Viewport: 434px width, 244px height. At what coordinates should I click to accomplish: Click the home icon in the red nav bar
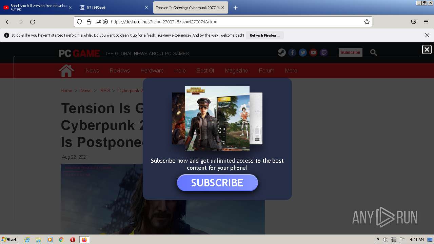coord(66,70)
